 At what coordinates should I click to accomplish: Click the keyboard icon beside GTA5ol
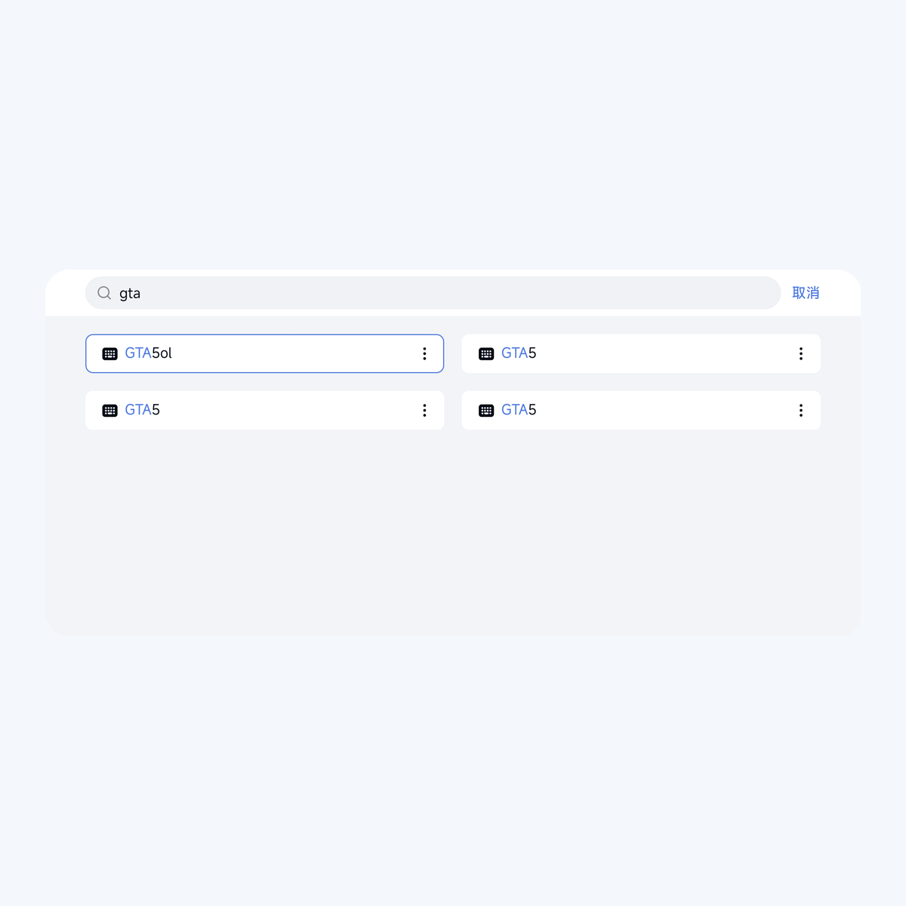(109, 353)
